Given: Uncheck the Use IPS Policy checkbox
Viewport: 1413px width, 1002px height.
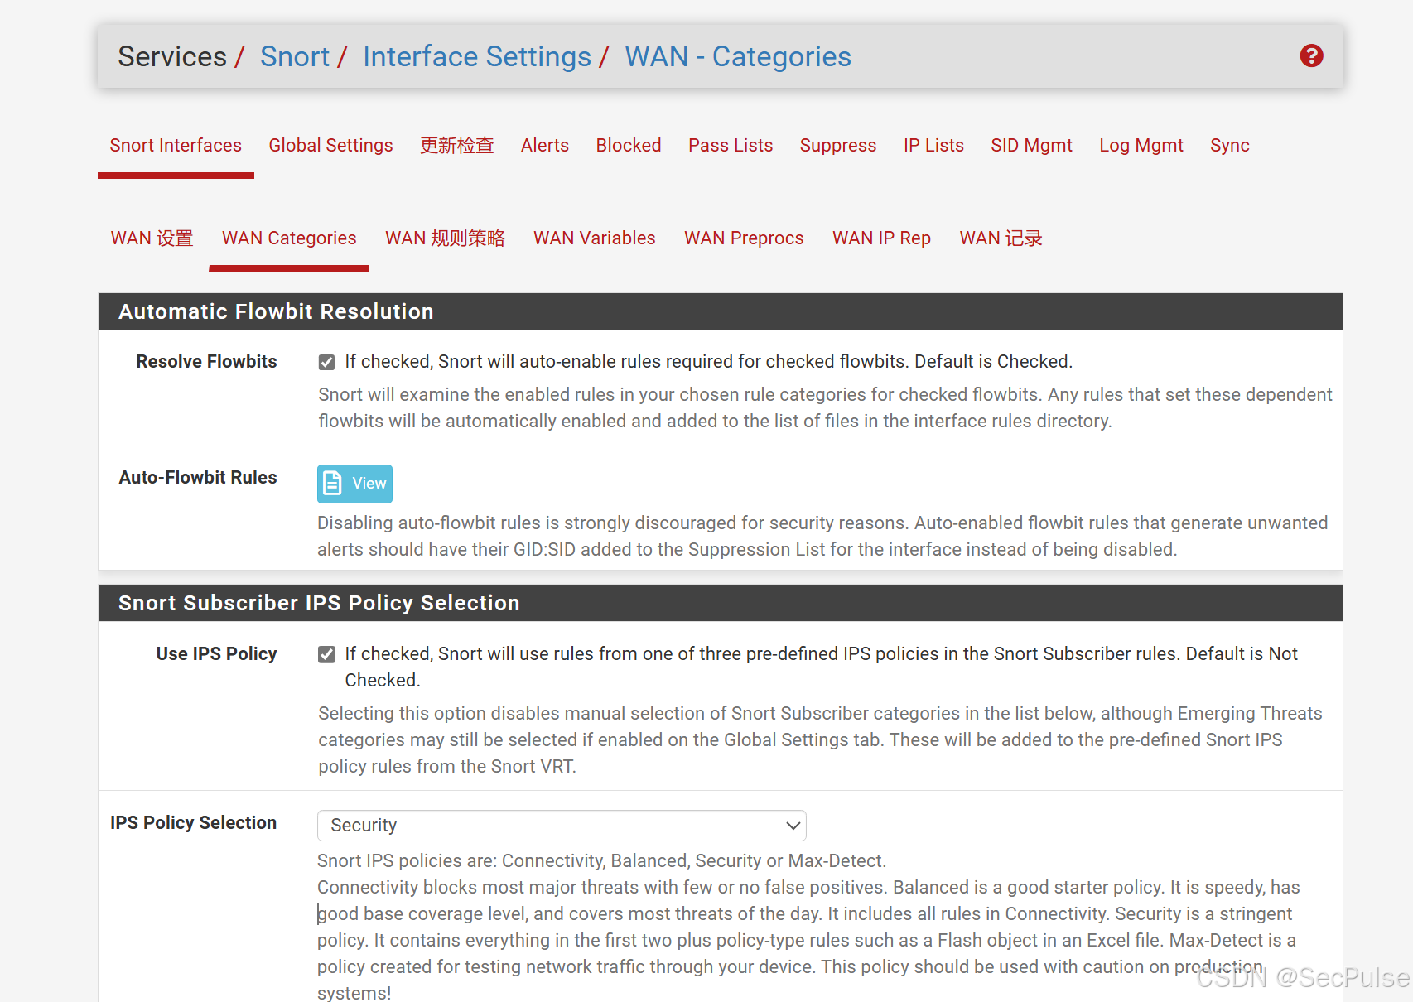Looking at the screenshot, I should click(327, 654).
